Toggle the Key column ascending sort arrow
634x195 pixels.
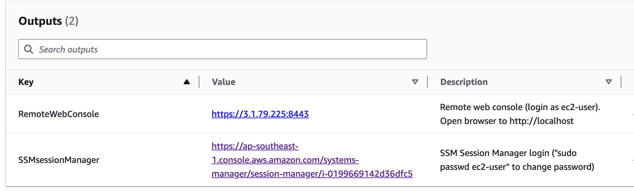[187, 82]
